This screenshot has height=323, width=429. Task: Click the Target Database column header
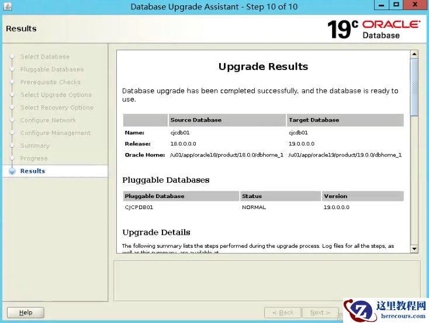click(345, 120)
